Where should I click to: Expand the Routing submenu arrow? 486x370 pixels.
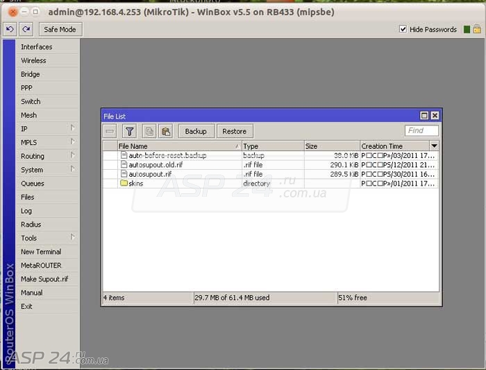(72, 155)
